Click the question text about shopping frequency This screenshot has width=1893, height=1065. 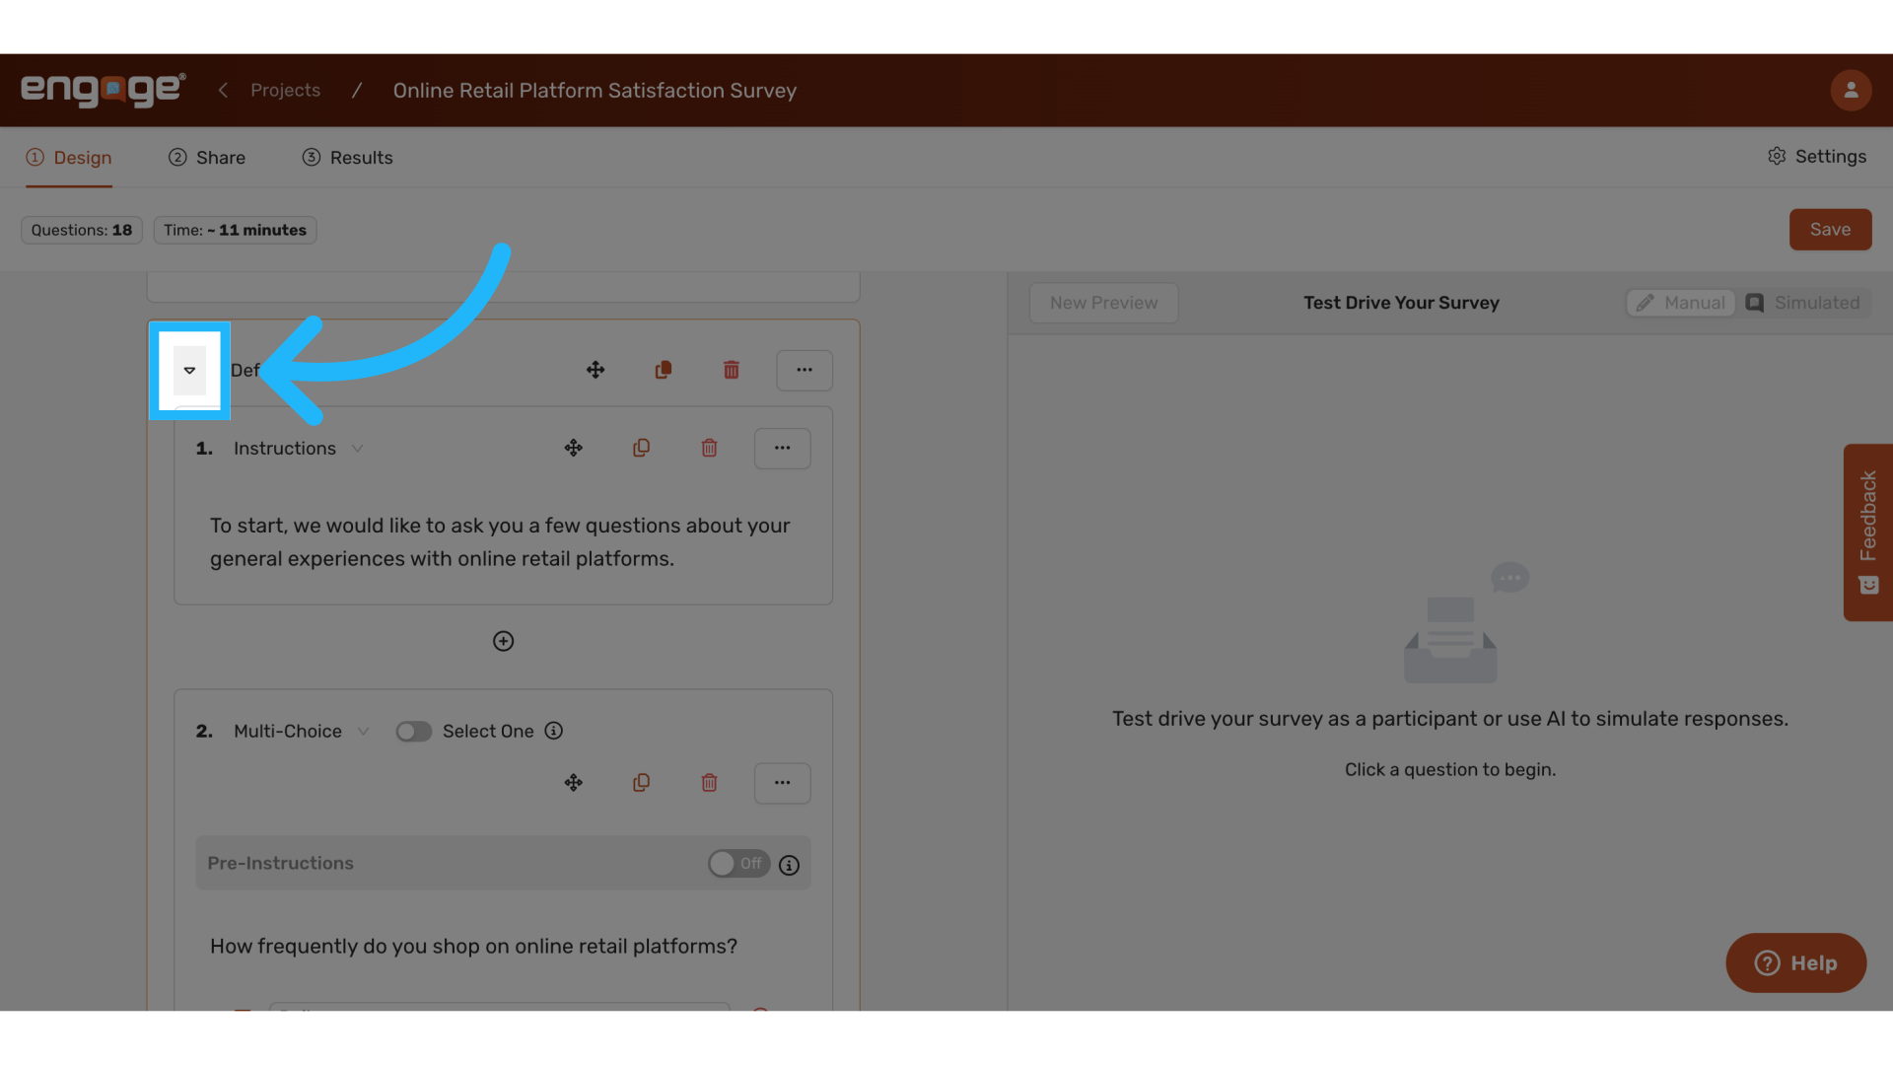point(473,946)
